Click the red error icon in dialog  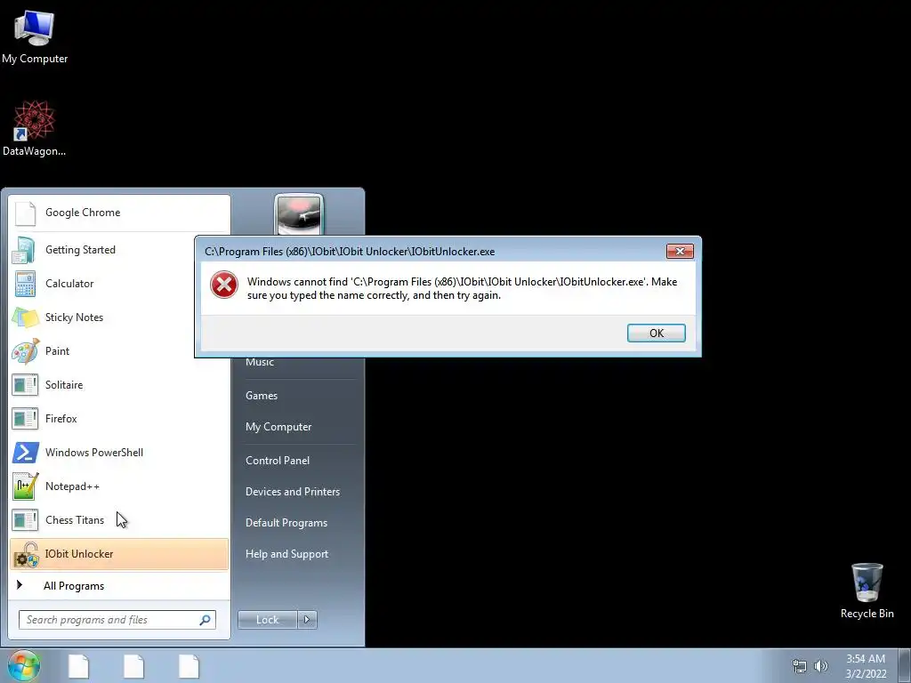(x=223, y=285)
